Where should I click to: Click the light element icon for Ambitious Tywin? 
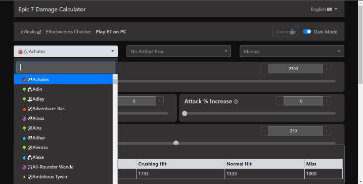(x=24, y=177)
